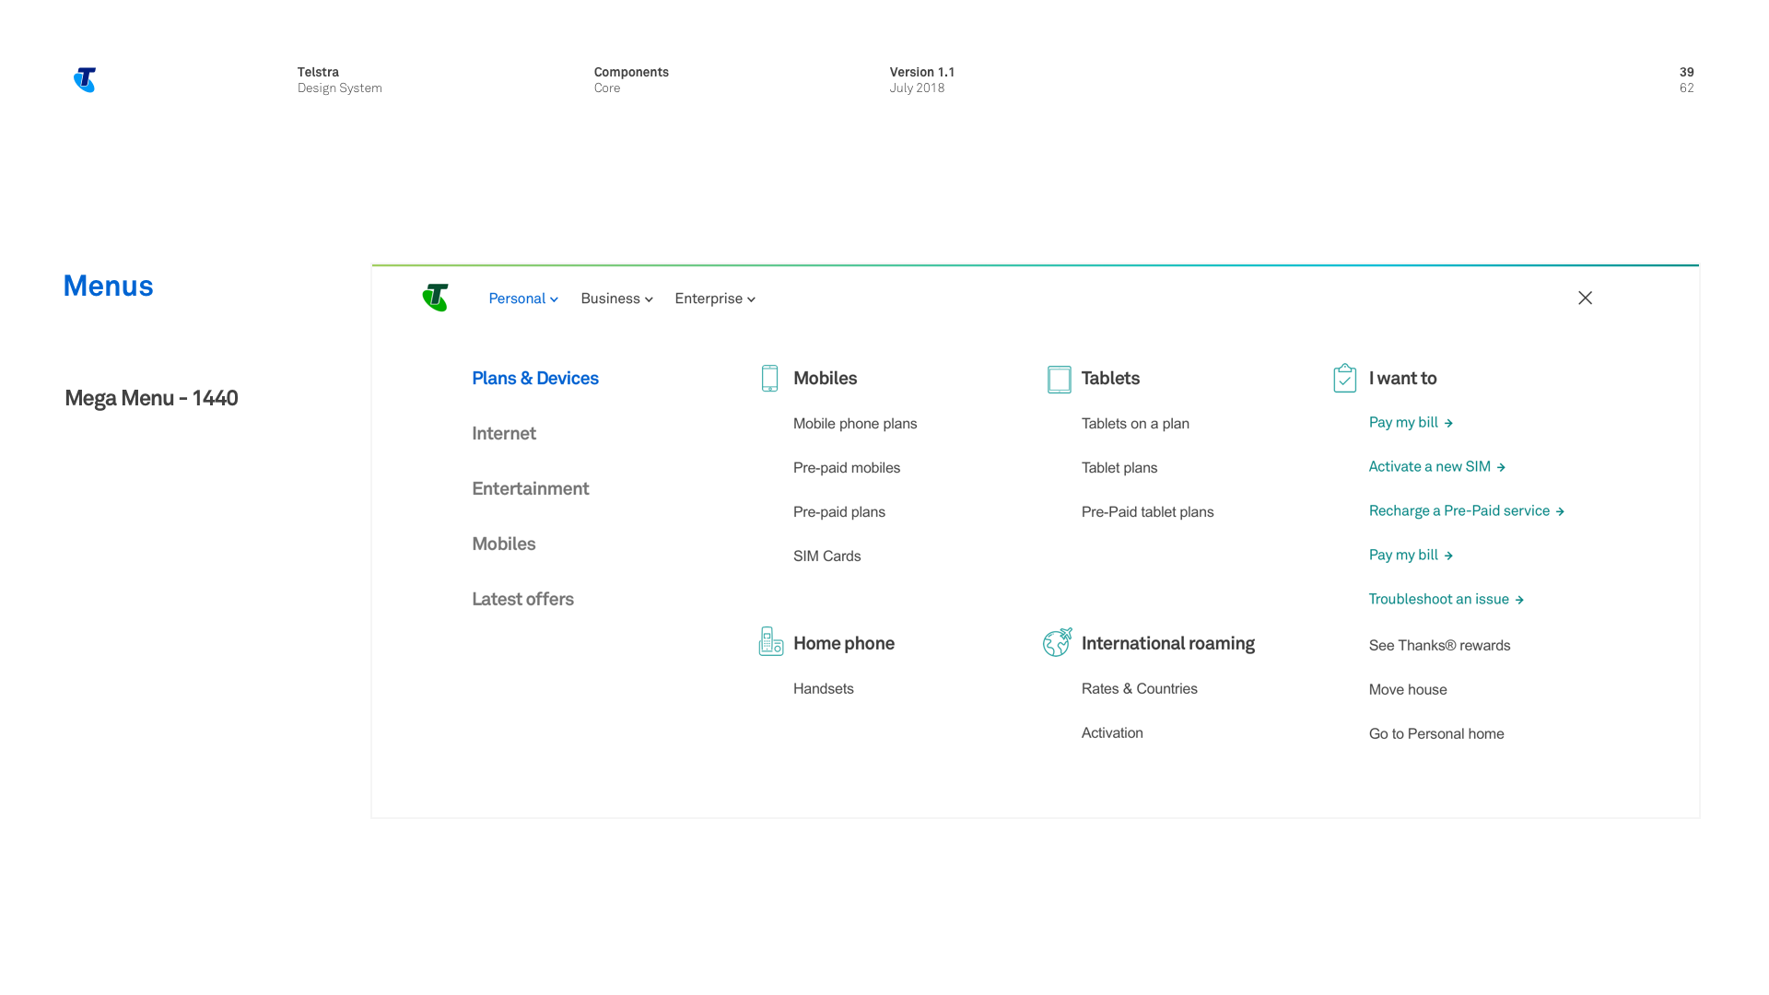This screenshot has width=1769, height=995.
Task: Expand the Enterprise dropdown
Action: point(715,298)
